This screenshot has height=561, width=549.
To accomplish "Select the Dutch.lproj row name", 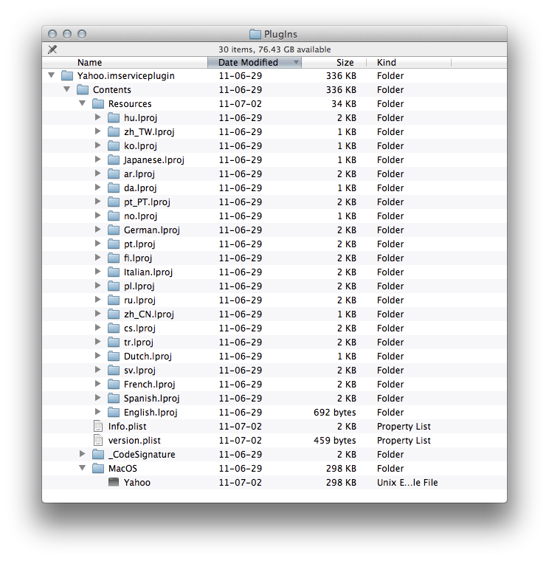I will click(148, 357).
